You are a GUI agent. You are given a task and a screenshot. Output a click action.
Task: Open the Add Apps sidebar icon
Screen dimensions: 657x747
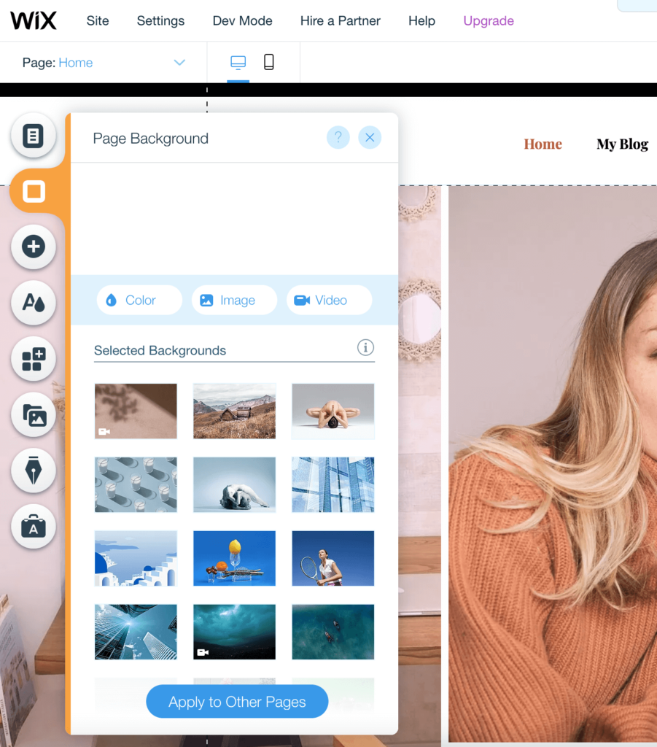pos(34,359)
